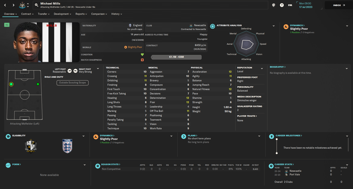Use the player switcher up/down arrows
This screenshot has height=189, width=353.
click(28, 5)
